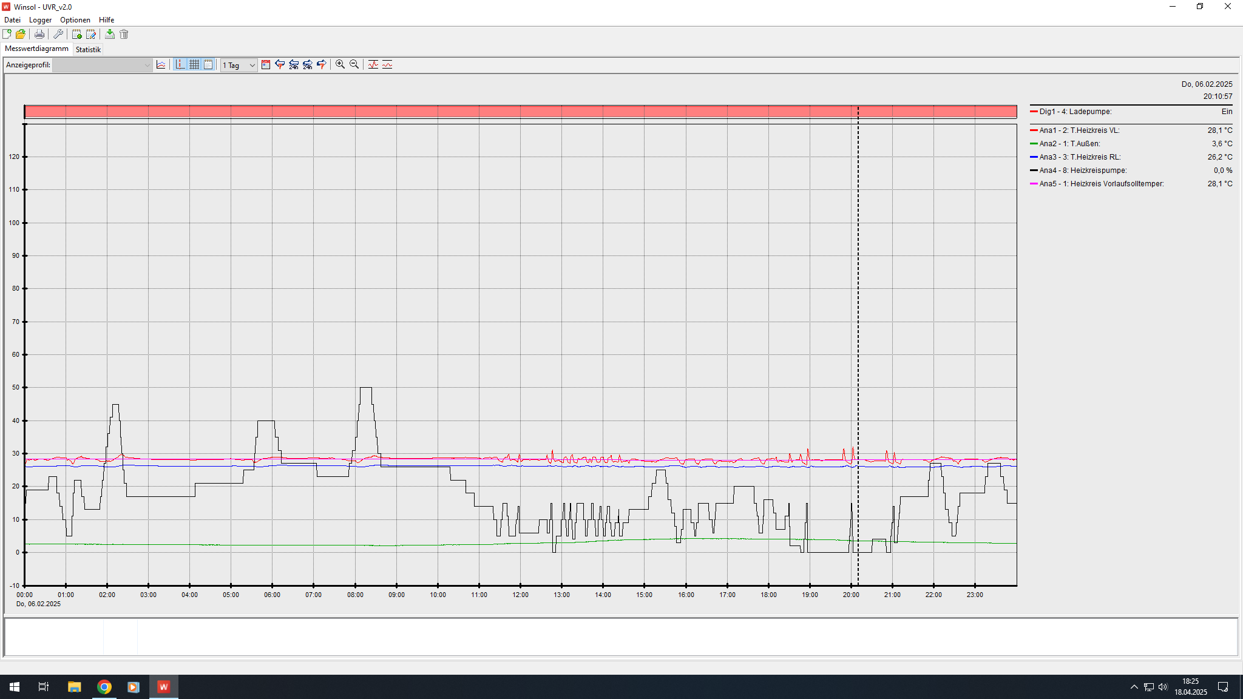Open the Optionen menu
This screenshot has height=699, width=1243.
75,20
